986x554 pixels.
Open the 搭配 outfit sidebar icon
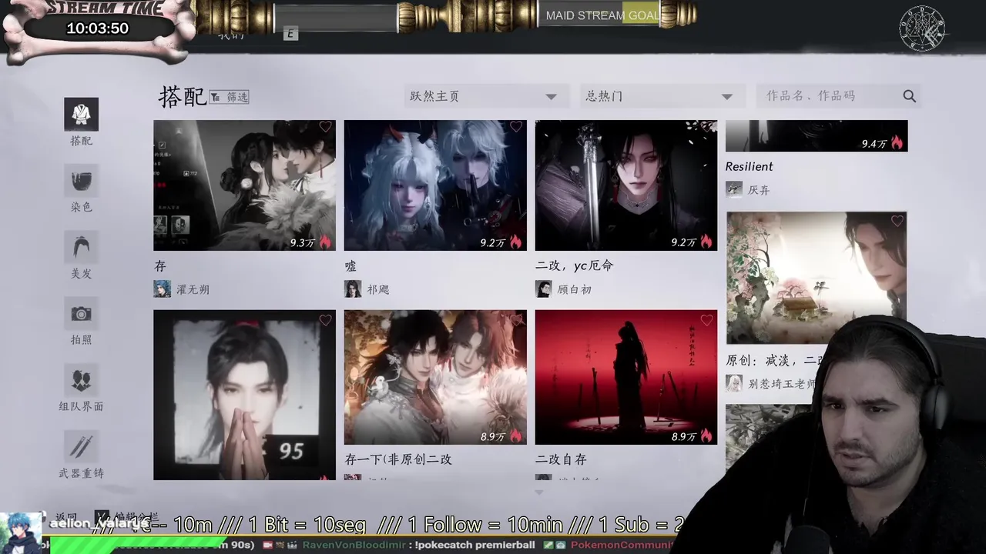[x=81, y=115]
